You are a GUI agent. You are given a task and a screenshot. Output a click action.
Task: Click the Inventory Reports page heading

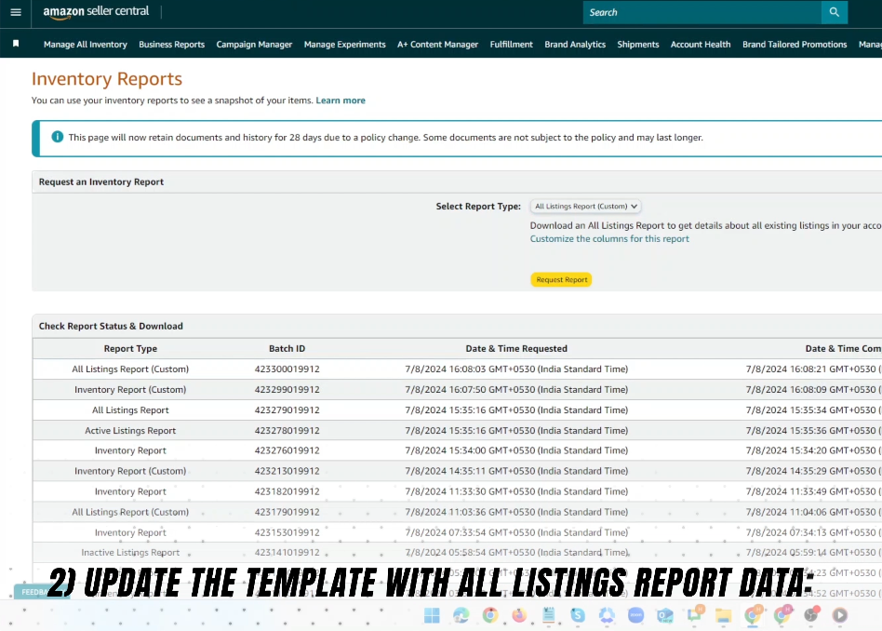click(x=107, y=79)
